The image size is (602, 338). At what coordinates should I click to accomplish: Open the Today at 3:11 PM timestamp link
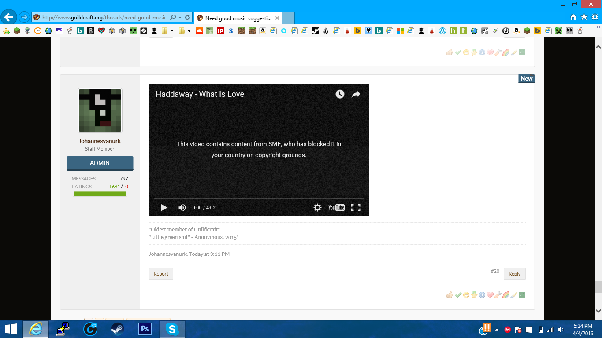click(x=209, y=254)
